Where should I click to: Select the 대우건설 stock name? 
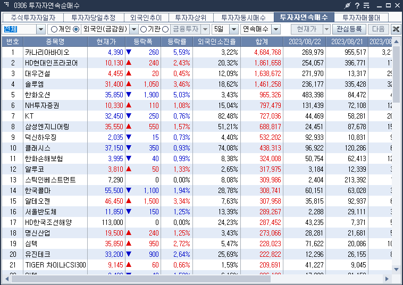coord(38,73)
